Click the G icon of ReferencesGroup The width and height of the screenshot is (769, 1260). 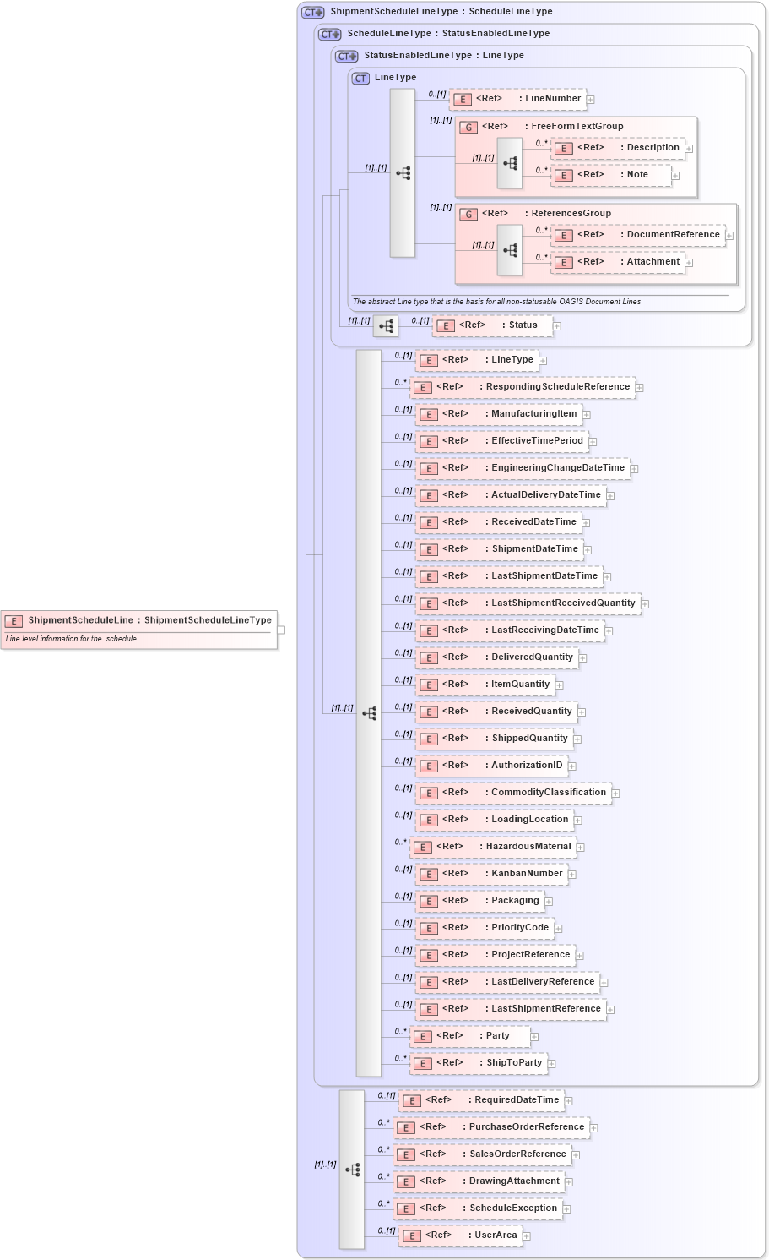(468, 213)
